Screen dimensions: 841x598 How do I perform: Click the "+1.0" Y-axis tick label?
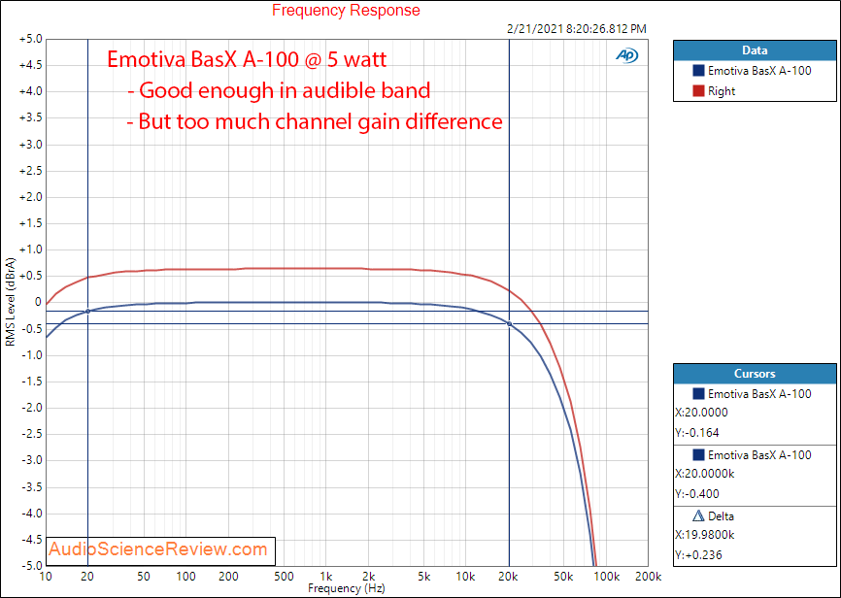point(30,249)
